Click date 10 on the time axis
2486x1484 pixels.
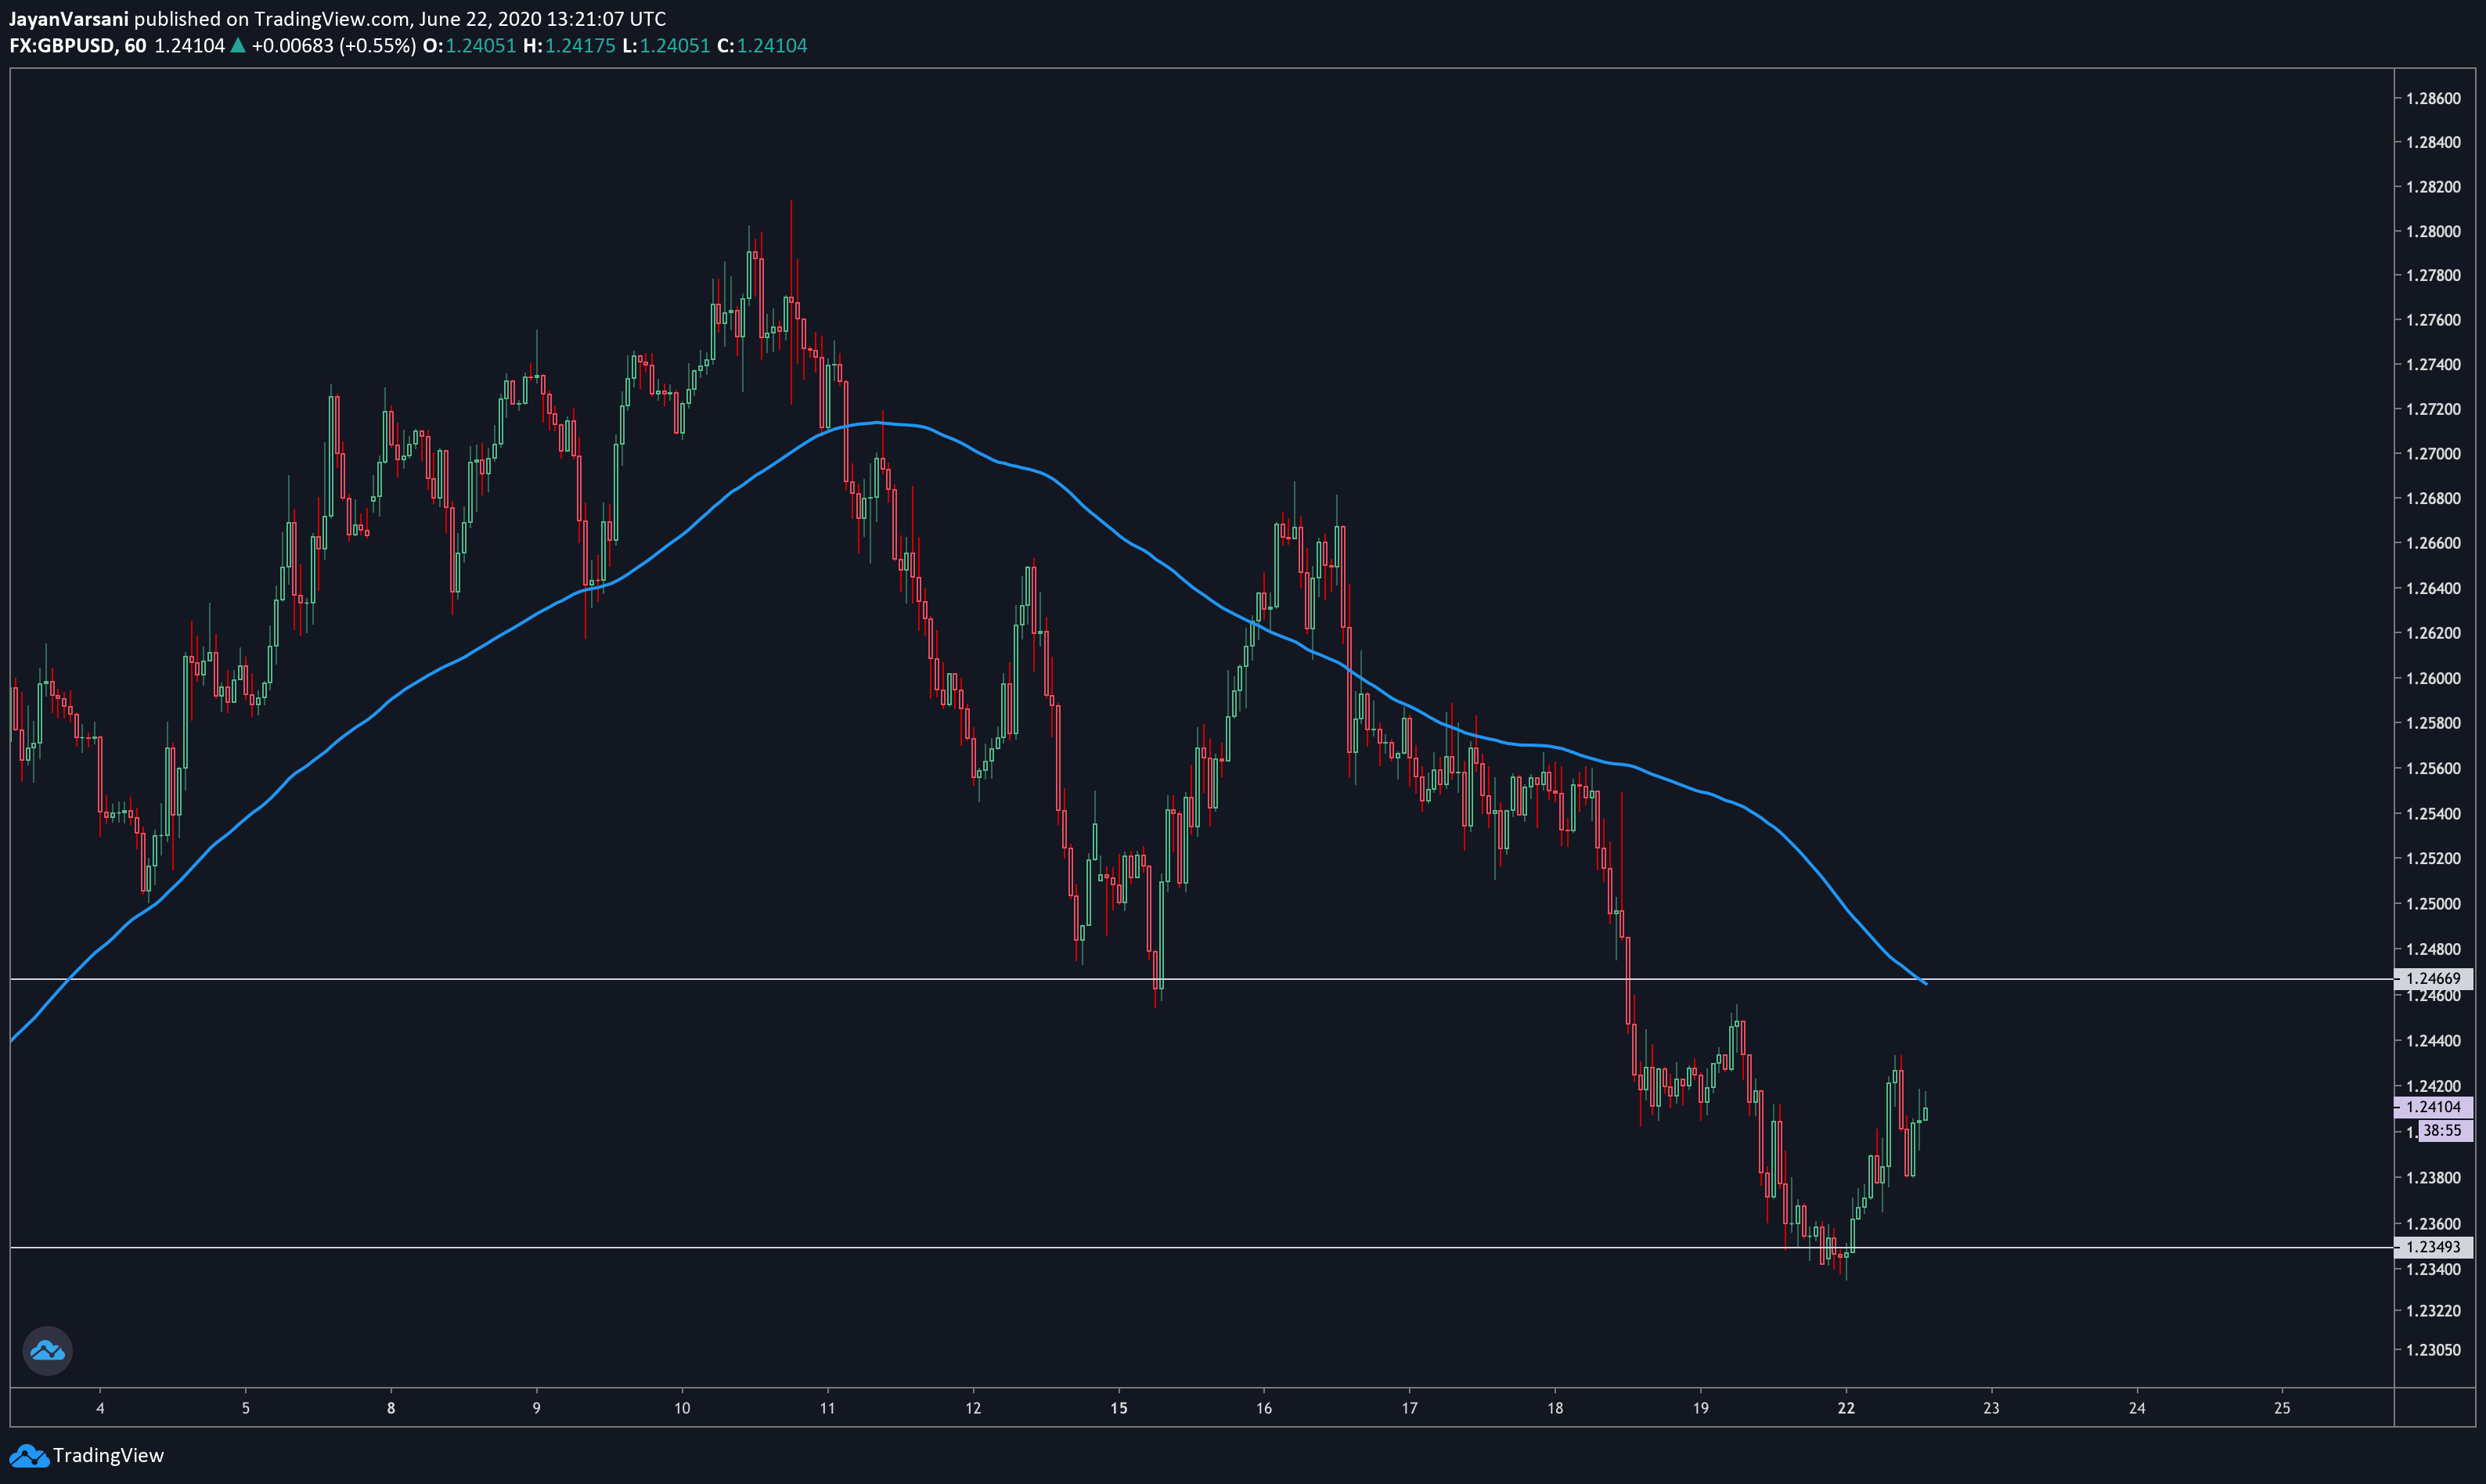pos(682,1408)
